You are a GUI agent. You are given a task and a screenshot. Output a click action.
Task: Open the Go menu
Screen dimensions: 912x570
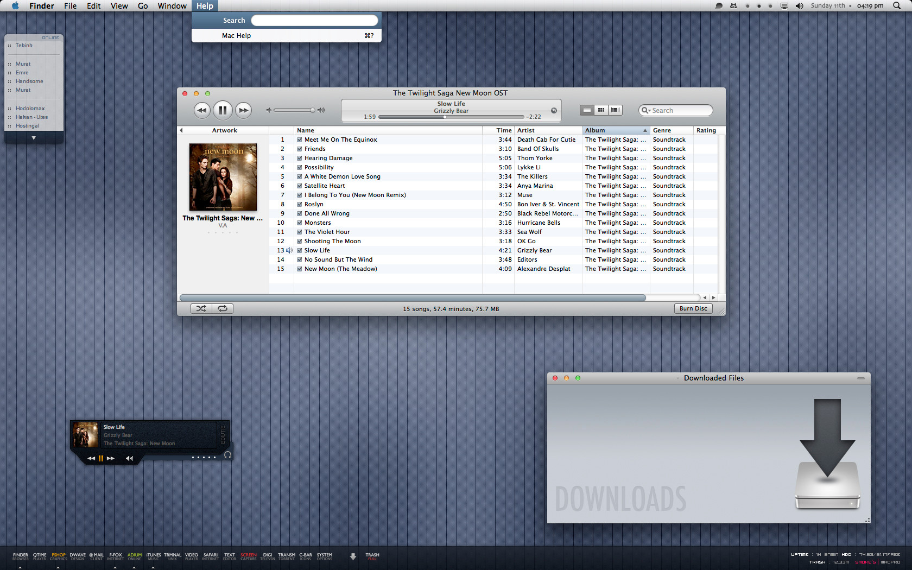143,6
